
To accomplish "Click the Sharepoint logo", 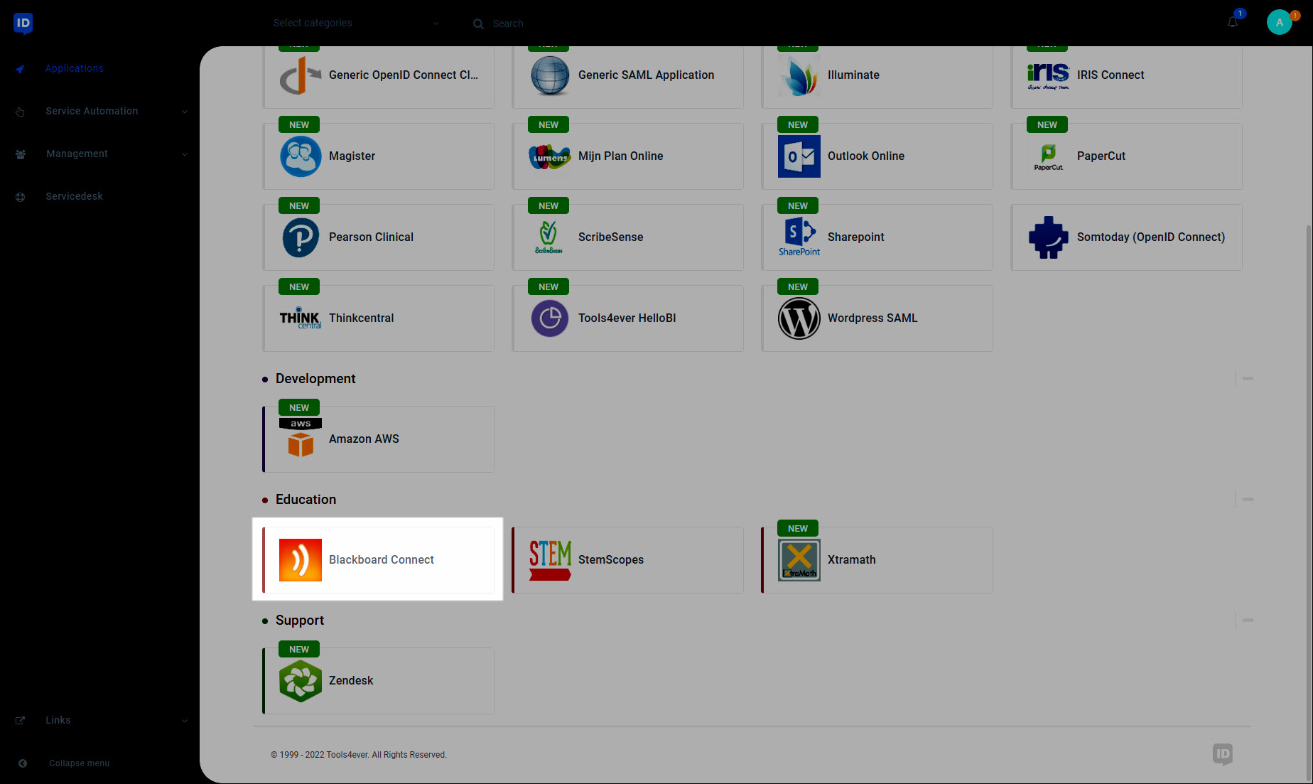I will pos(799,237).
